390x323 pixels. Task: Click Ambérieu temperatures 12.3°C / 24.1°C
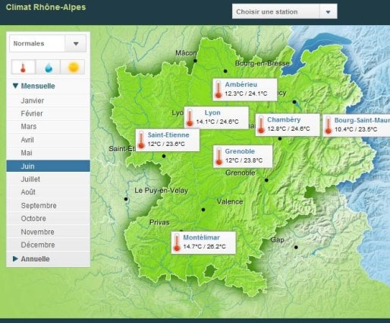pyautogui.click(x=246, y=93)
